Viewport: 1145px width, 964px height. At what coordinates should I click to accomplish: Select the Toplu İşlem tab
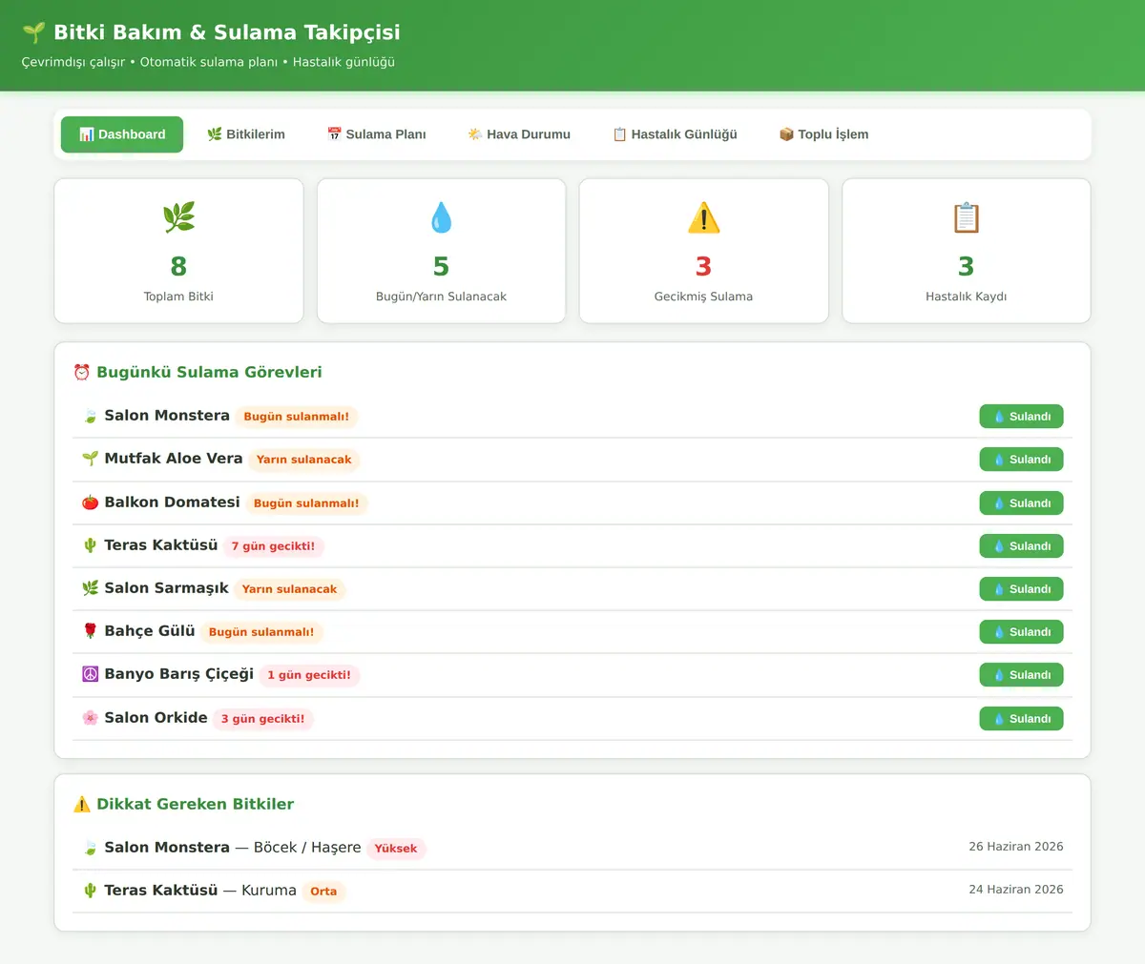click(823, 134)
